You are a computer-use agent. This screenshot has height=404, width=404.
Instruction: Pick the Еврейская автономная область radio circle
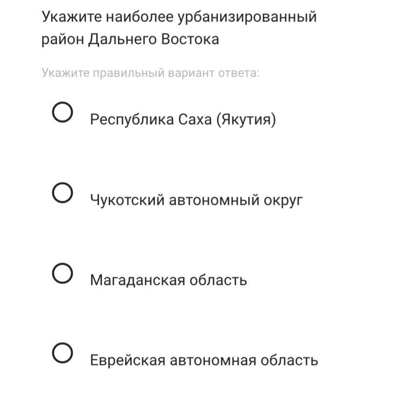pyautogui.click(x=62, y=353)
